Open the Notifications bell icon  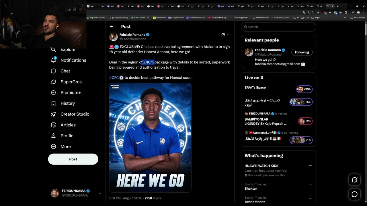click(54, 60)
